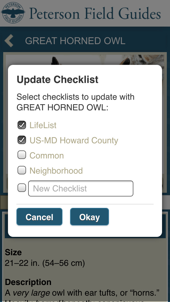Tap the US-MD Howard County label
Image resolution: width=170 pixels, height=302 pixels.
(74, 140)
